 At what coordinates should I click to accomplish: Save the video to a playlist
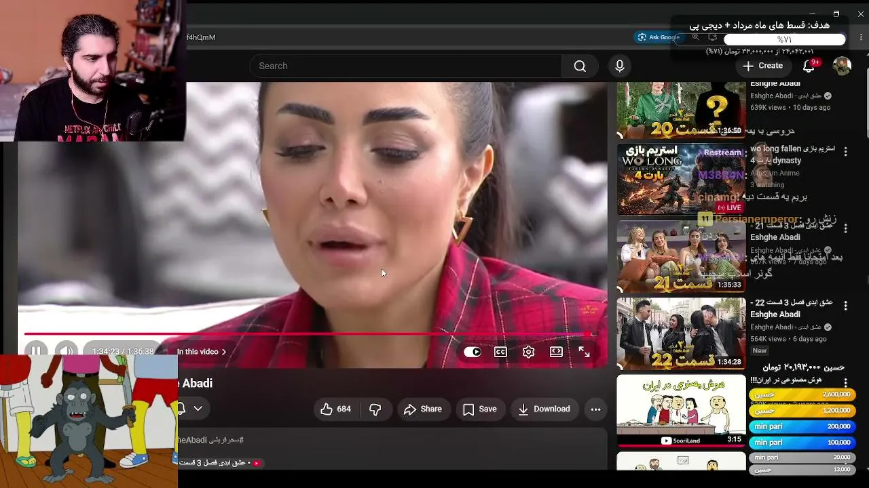(x=480, y=409)
